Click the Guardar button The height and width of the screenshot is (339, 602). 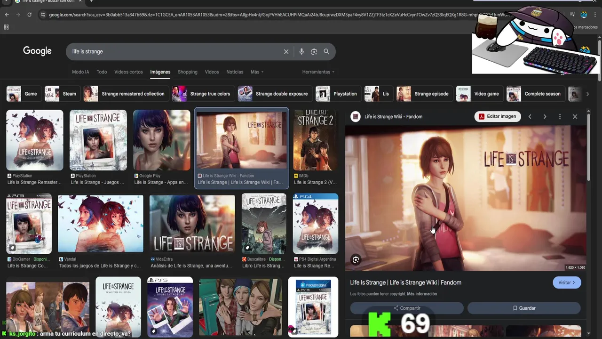pos(524,308)
